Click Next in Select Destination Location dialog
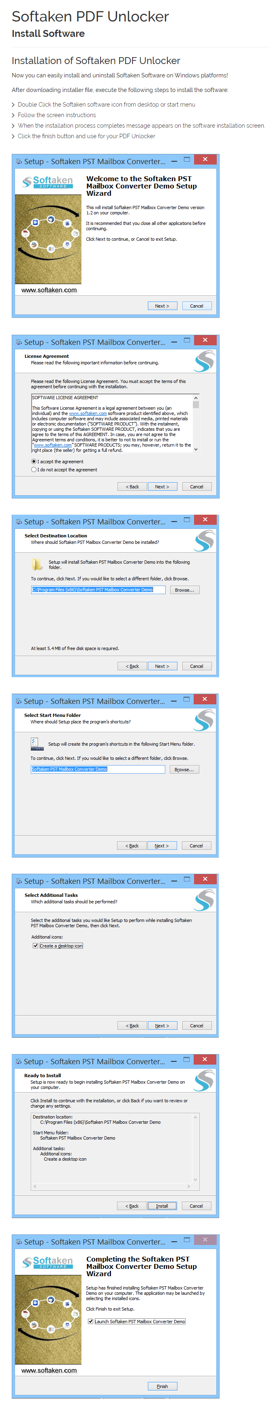 (162, 666)
